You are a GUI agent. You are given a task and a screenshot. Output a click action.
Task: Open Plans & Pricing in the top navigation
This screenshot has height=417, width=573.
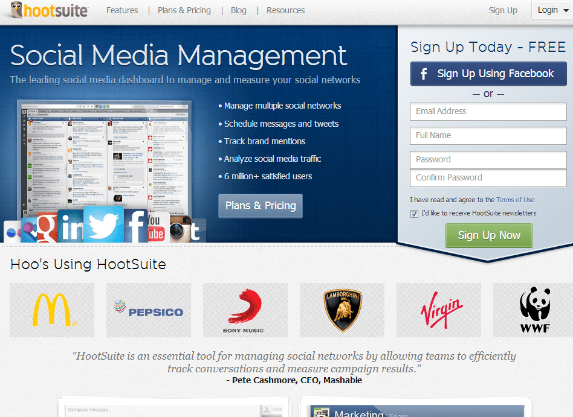click(184, 11)
